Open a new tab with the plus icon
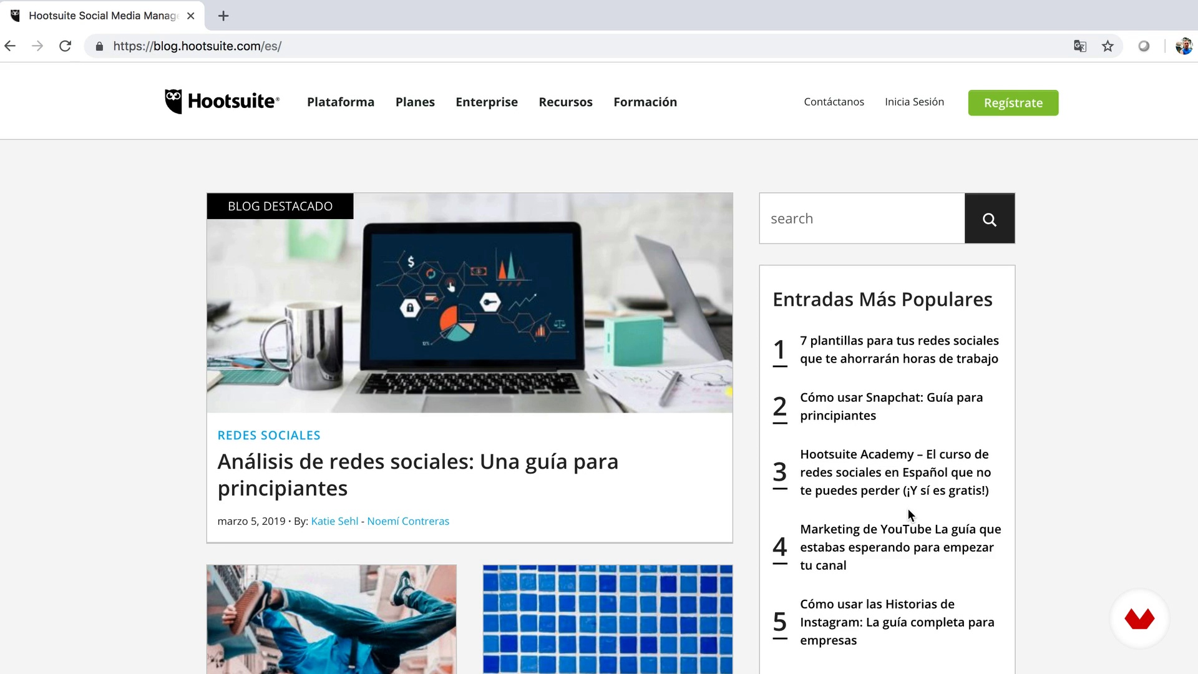Viewport: 1198px width, 674px height. click(x=223, y=16)
